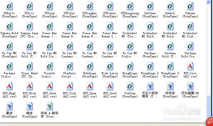Select the Sylfaen (TrueType) font

(x=150, y=6)
